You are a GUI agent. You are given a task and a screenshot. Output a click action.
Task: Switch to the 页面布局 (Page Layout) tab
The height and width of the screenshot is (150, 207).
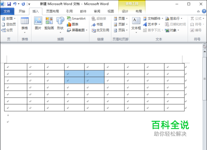coord(53,11)
